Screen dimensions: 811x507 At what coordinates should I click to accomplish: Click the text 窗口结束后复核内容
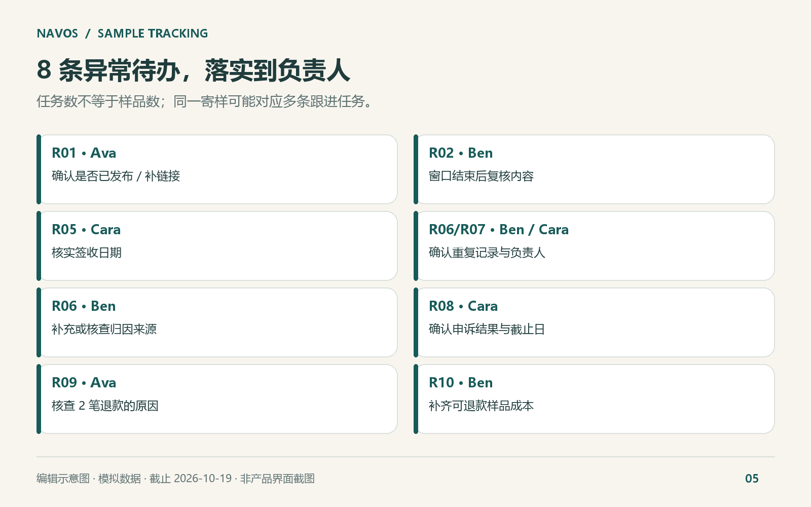point(481,176)
